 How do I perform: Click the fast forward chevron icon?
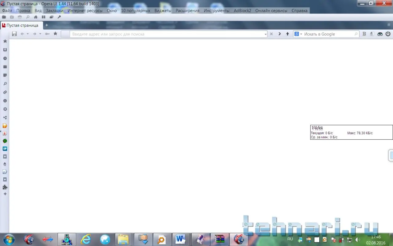tap(280, 34)
